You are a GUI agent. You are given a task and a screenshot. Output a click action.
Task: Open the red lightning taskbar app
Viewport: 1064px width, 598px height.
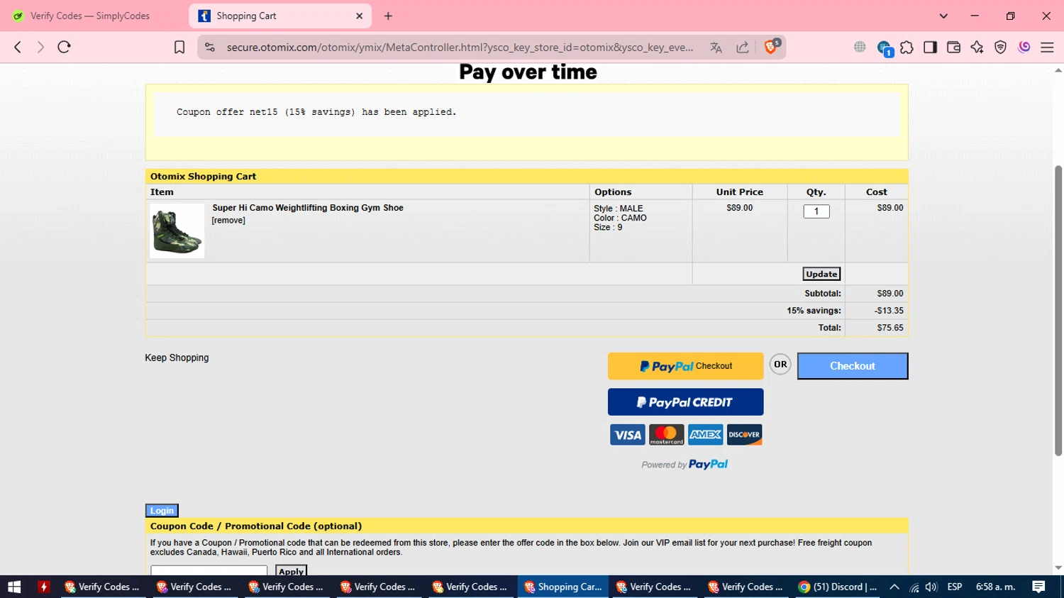[44, 587]
